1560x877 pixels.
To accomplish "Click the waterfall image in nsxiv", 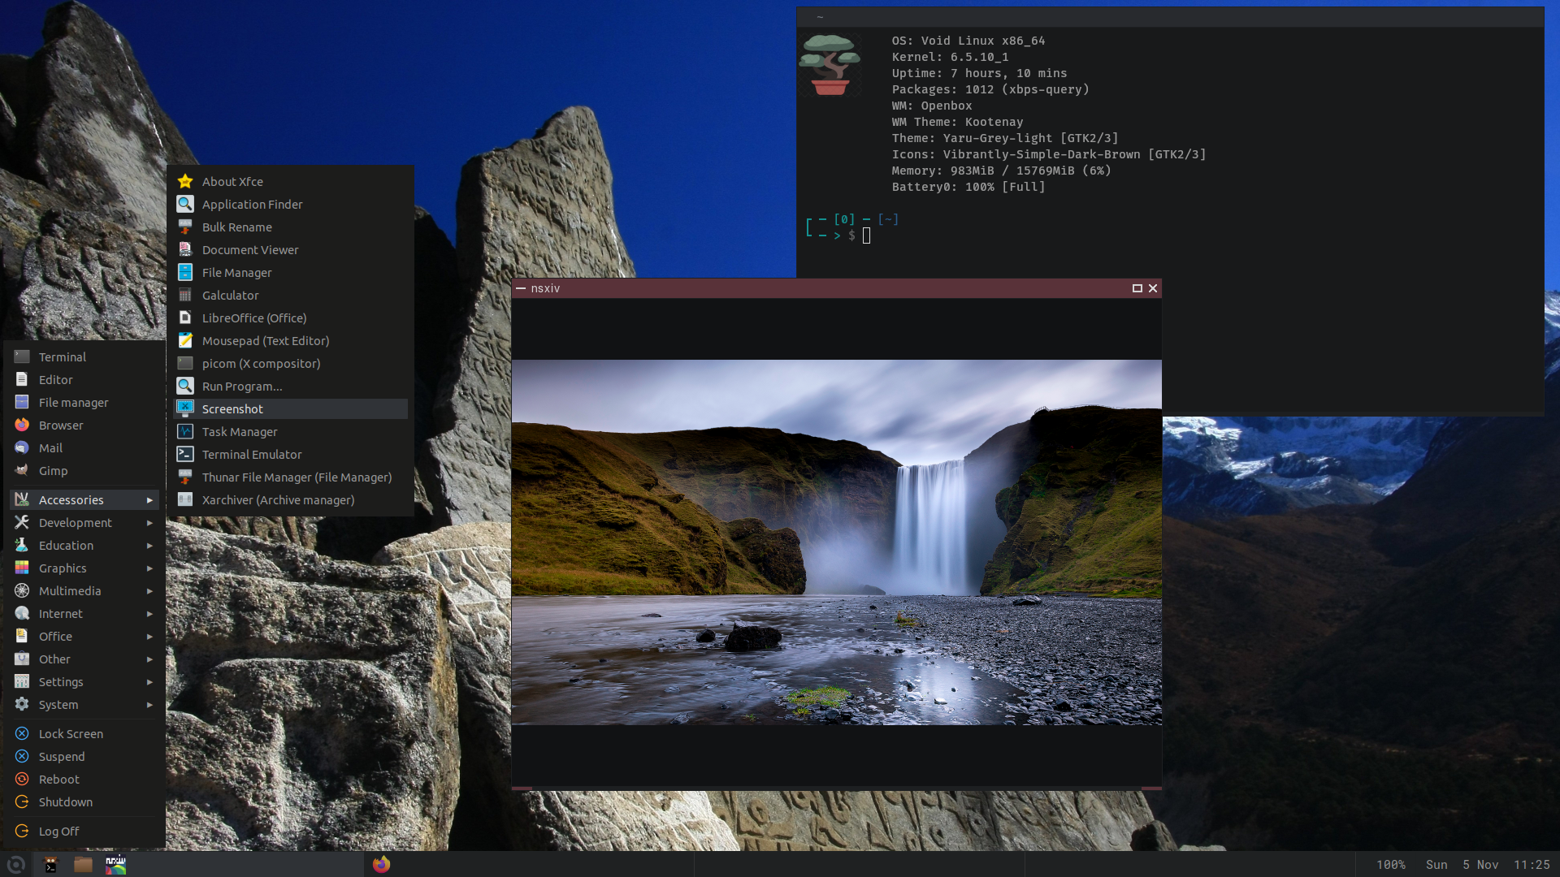I will click(x=837, y=542).
